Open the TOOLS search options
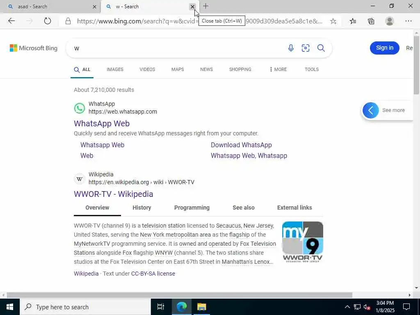Screen dimensions: 420x315 click(x=312, y=69)
